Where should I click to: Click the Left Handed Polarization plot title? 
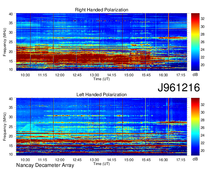point(102,95)
